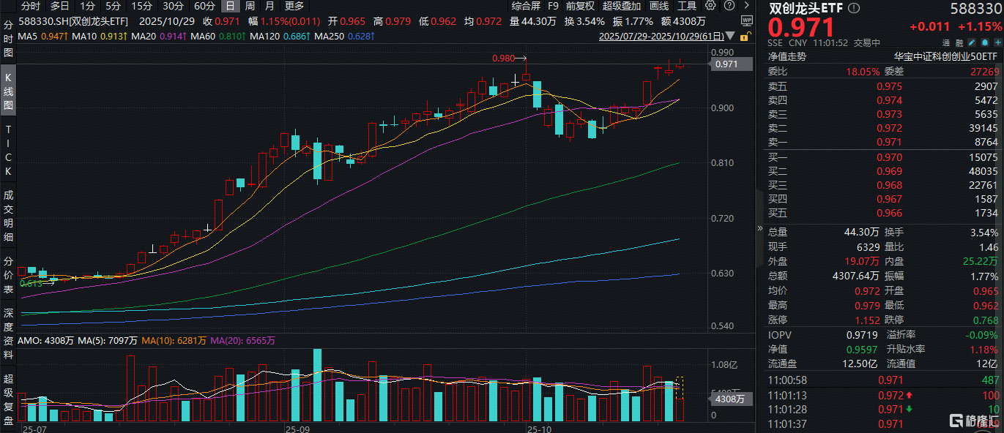The width and height of the screenshot is (1004, 433).
Task: Select the 成交明细 sidebar tab
Action: [8, 216]
